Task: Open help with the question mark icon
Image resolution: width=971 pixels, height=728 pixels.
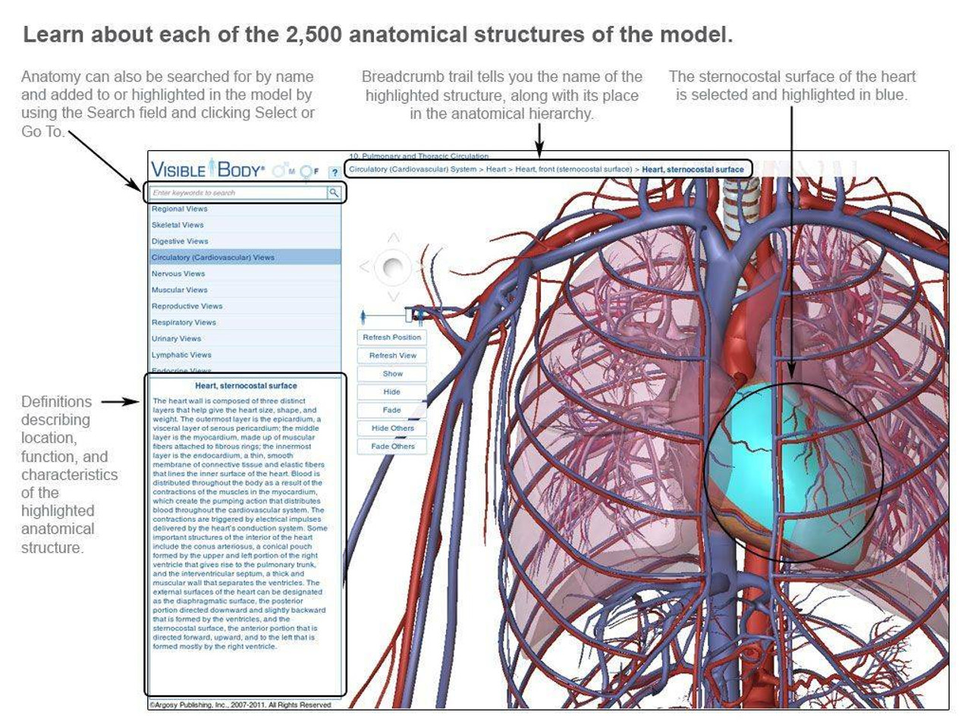Action: tap(334, 172)
